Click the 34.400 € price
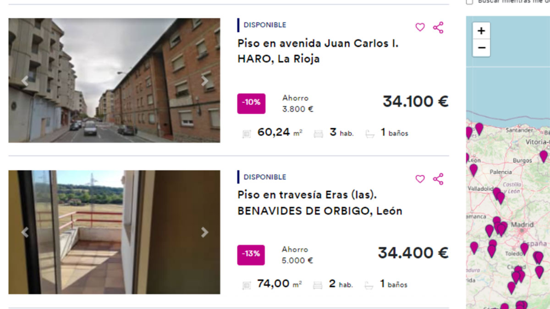Image resolution: width=550 pixels, height=309 pixels. click(x=413, y=253)
